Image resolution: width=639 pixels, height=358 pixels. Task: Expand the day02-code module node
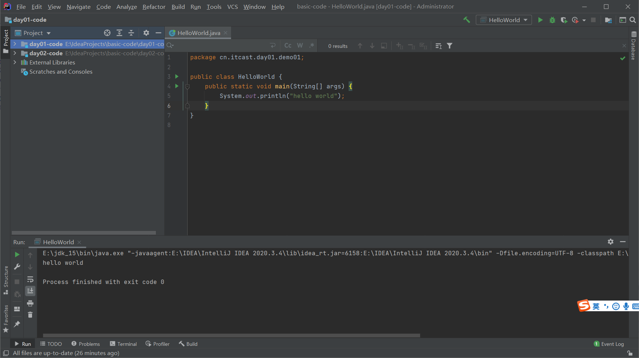pos(15,53)
